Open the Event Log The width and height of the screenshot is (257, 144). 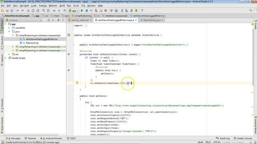223,138
